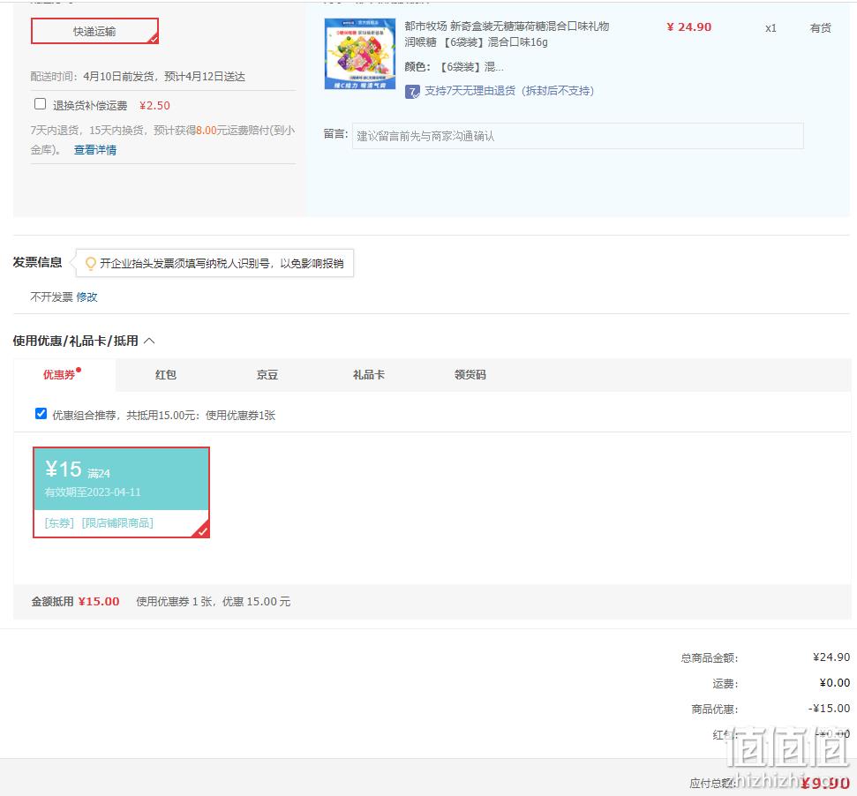This screenshot has height=796, width=857.
Task: Enable 退换货补偿运费 checkbox
Action: coord(40,104)
